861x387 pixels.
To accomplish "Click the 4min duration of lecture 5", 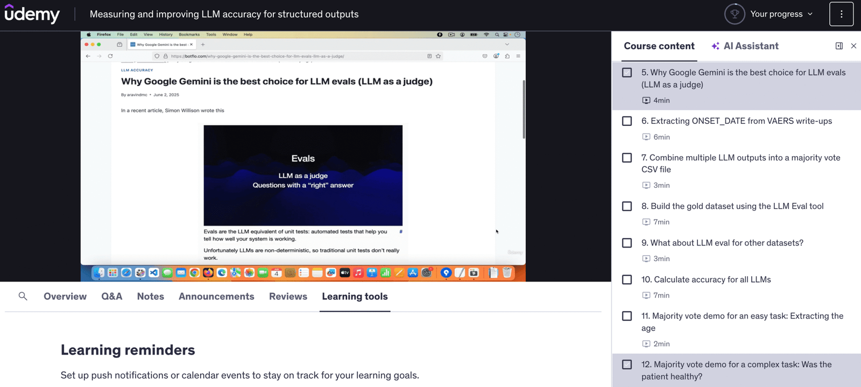I will pos(661,100).
